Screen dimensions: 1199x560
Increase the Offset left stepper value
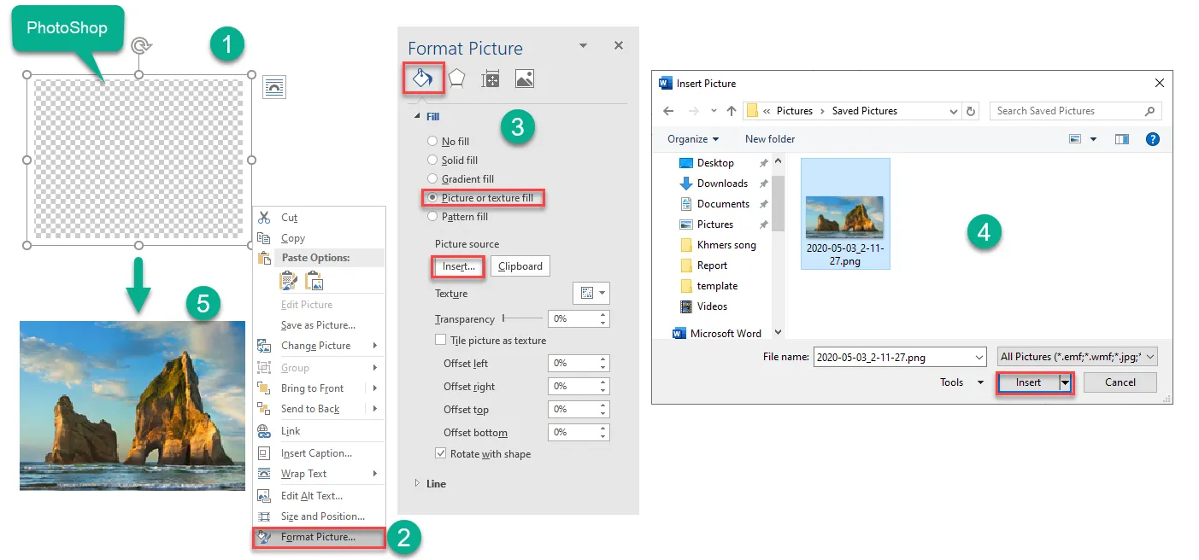[x=604, y=359]
